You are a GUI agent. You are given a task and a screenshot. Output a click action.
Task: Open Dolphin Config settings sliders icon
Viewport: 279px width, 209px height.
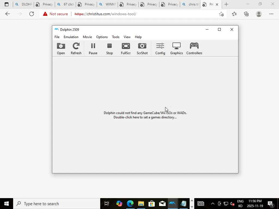[x=160, y=48]
